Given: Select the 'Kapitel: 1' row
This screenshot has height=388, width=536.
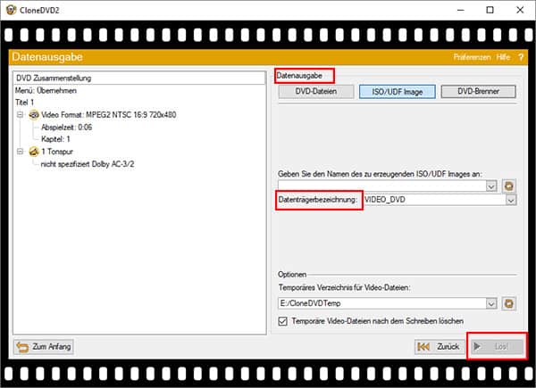Looking at the screenshot, I should [x=55, y=139].
